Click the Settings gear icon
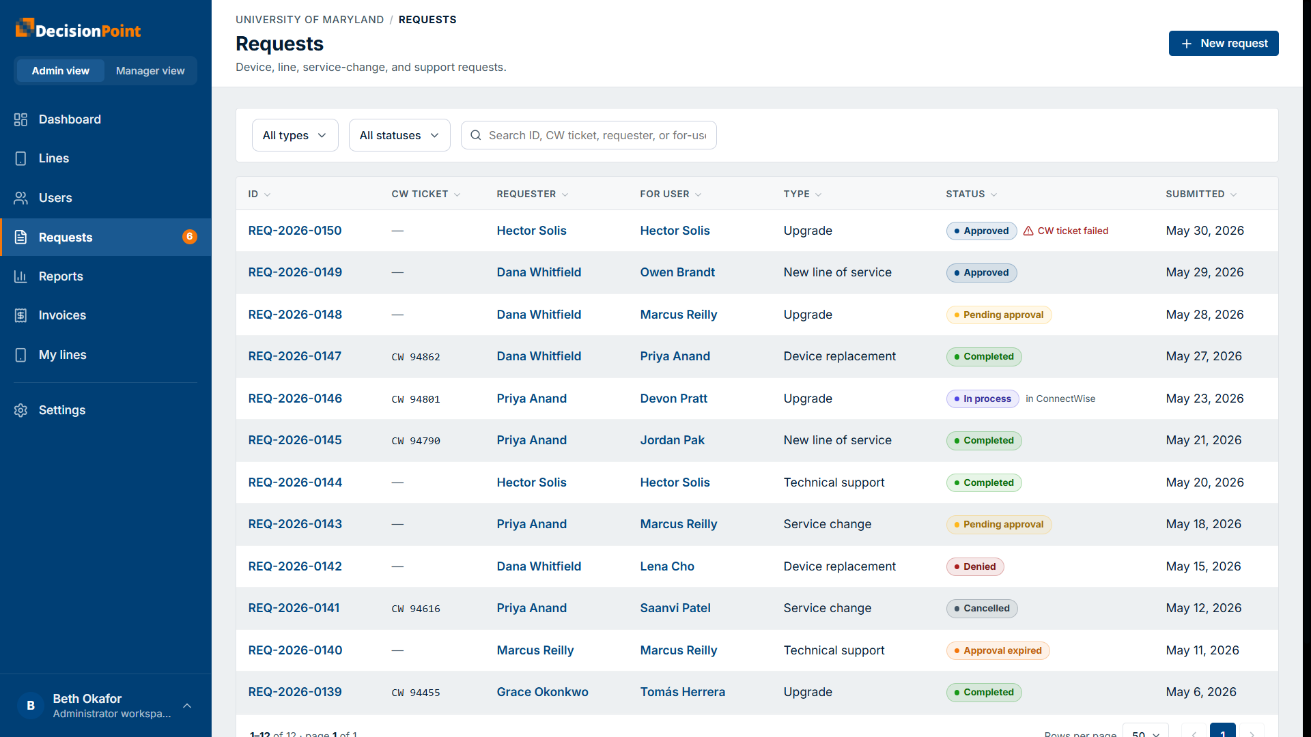 pyautogui.click(x=20, y=410)
